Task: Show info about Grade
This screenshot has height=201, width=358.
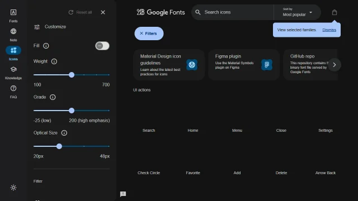Action: click(53, 97)
